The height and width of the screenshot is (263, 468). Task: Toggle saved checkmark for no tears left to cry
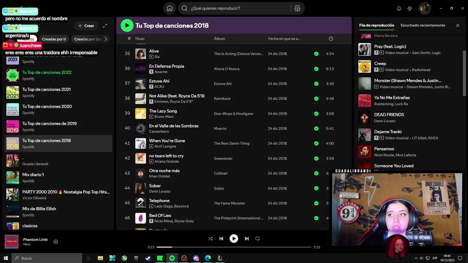tap(316, 159)
